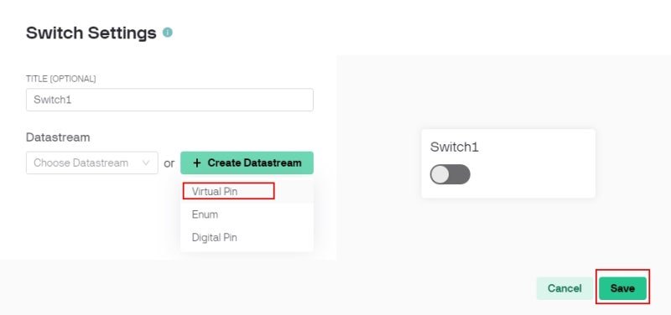Click the Datastream section label
671x315 pixels.
58,137
